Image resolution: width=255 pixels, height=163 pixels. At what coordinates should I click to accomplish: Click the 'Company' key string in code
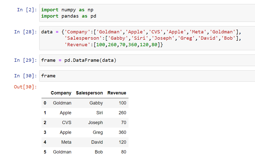77,32
